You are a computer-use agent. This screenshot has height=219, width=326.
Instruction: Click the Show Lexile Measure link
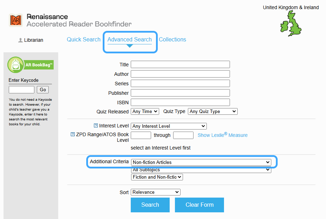coord(222,135)
